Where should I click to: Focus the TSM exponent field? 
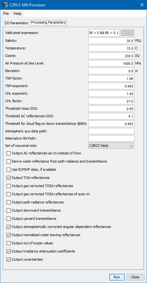pos(111,86)
